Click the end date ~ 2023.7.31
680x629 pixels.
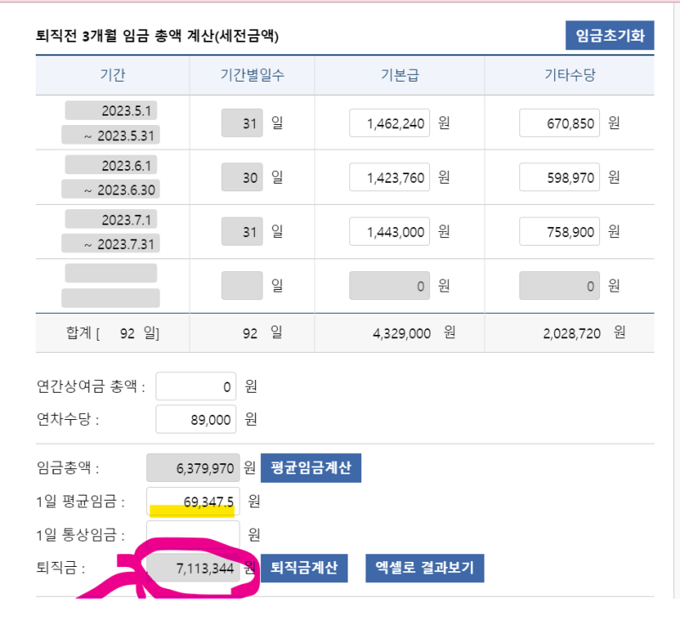(110, 244)
